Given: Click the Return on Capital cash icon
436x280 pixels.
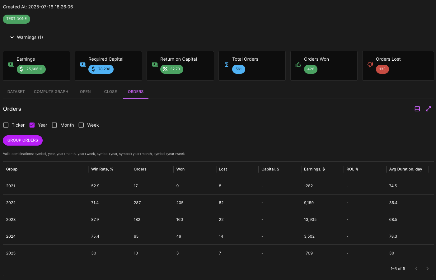Looking at the screenshot, I should pos(155,64).
